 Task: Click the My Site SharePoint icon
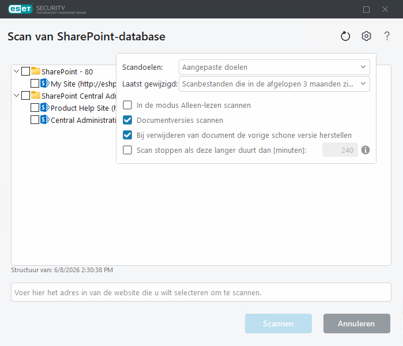[x=45, y=83]
